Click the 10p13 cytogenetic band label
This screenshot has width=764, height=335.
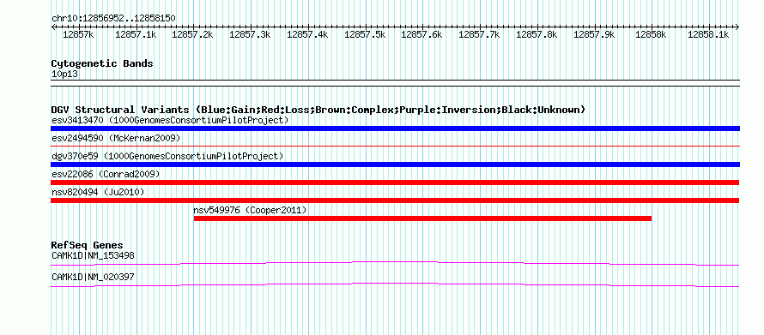tap(64, 75)
